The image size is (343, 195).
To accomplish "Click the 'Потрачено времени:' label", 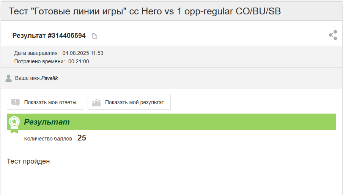I will click(x=39, y=62).
